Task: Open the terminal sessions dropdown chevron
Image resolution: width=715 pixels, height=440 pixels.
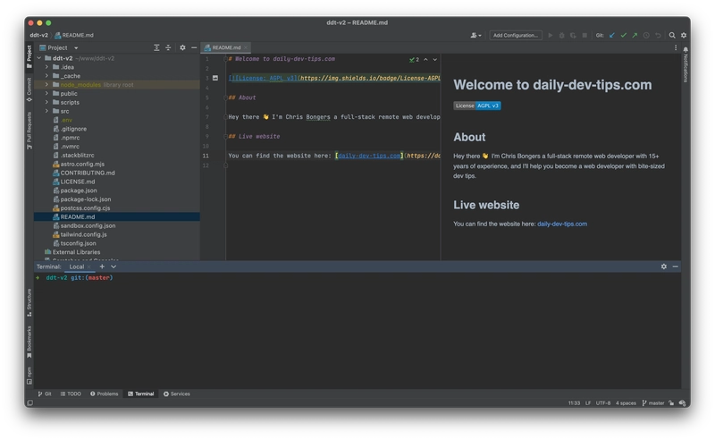Action: coord(114,267)
